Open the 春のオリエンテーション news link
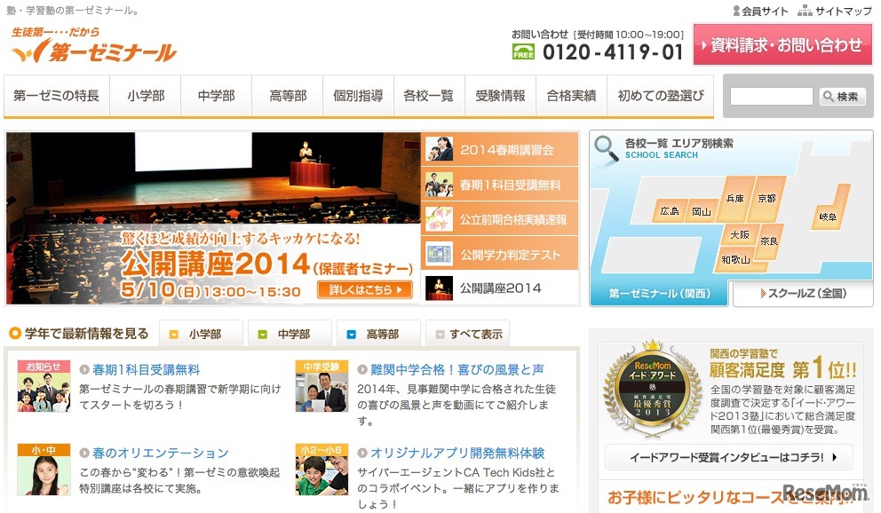The image size is (881, 513). [161, 453]
